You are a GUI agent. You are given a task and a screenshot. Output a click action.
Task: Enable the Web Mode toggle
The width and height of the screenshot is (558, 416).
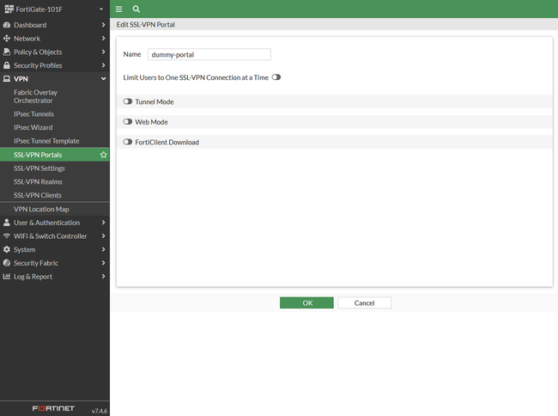click(128, 122)
